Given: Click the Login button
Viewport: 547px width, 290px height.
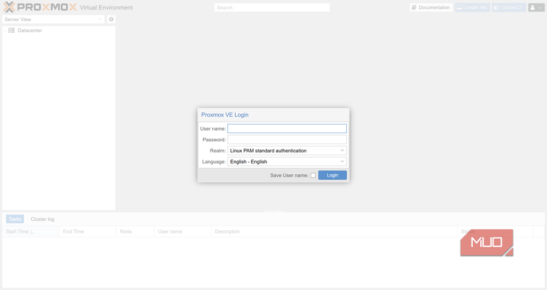Looking at the screenshot, I should point(333,175).
